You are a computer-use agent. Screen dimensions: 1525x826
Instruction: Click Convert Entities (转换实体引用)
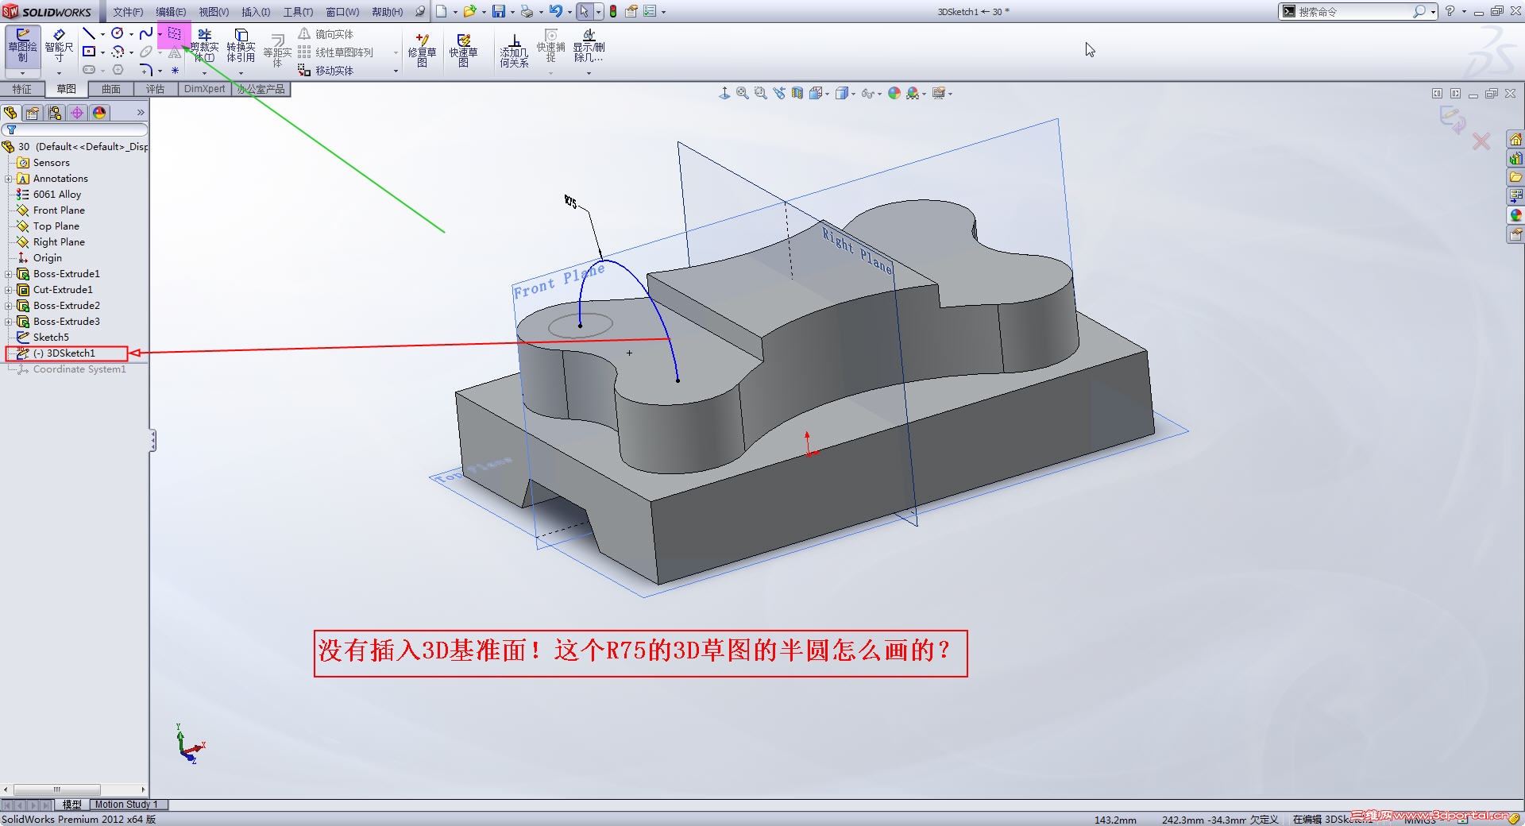[x=241, y=45]
